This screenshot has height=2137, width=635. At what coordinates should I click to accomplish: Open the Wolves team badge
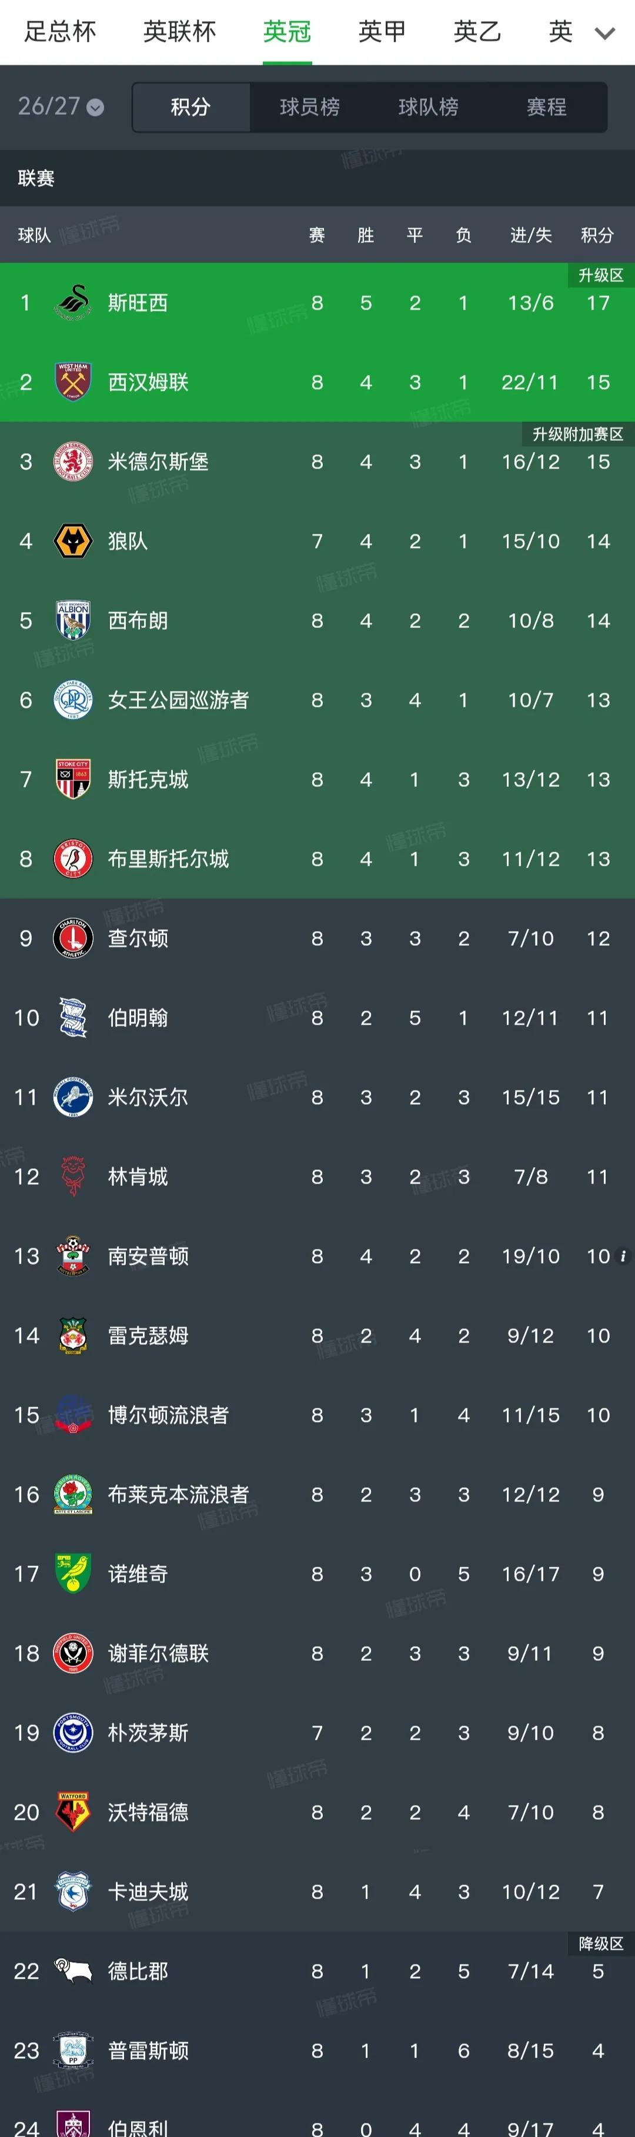tap(73, 541)
